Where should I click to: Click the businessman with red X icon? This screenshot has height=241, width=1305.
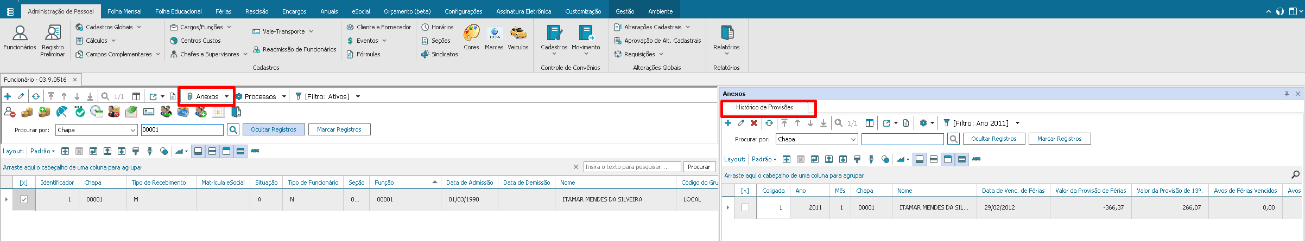(x=114, y=112)
